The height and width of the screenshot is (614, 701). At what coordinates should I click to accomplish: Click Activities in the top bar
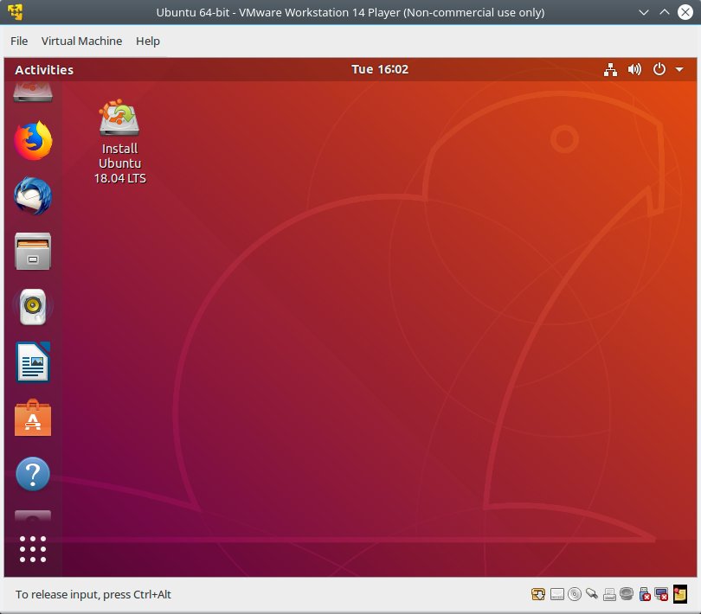click(x=43, y=69)
